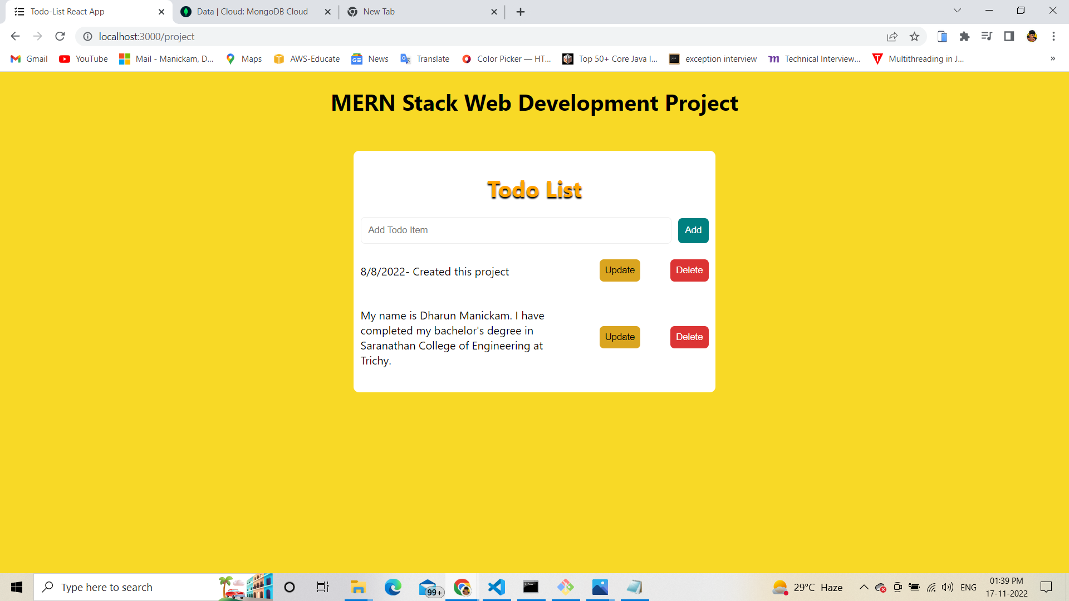
Task: Open the Chrome share icon
Action: (x=893, y=36)
